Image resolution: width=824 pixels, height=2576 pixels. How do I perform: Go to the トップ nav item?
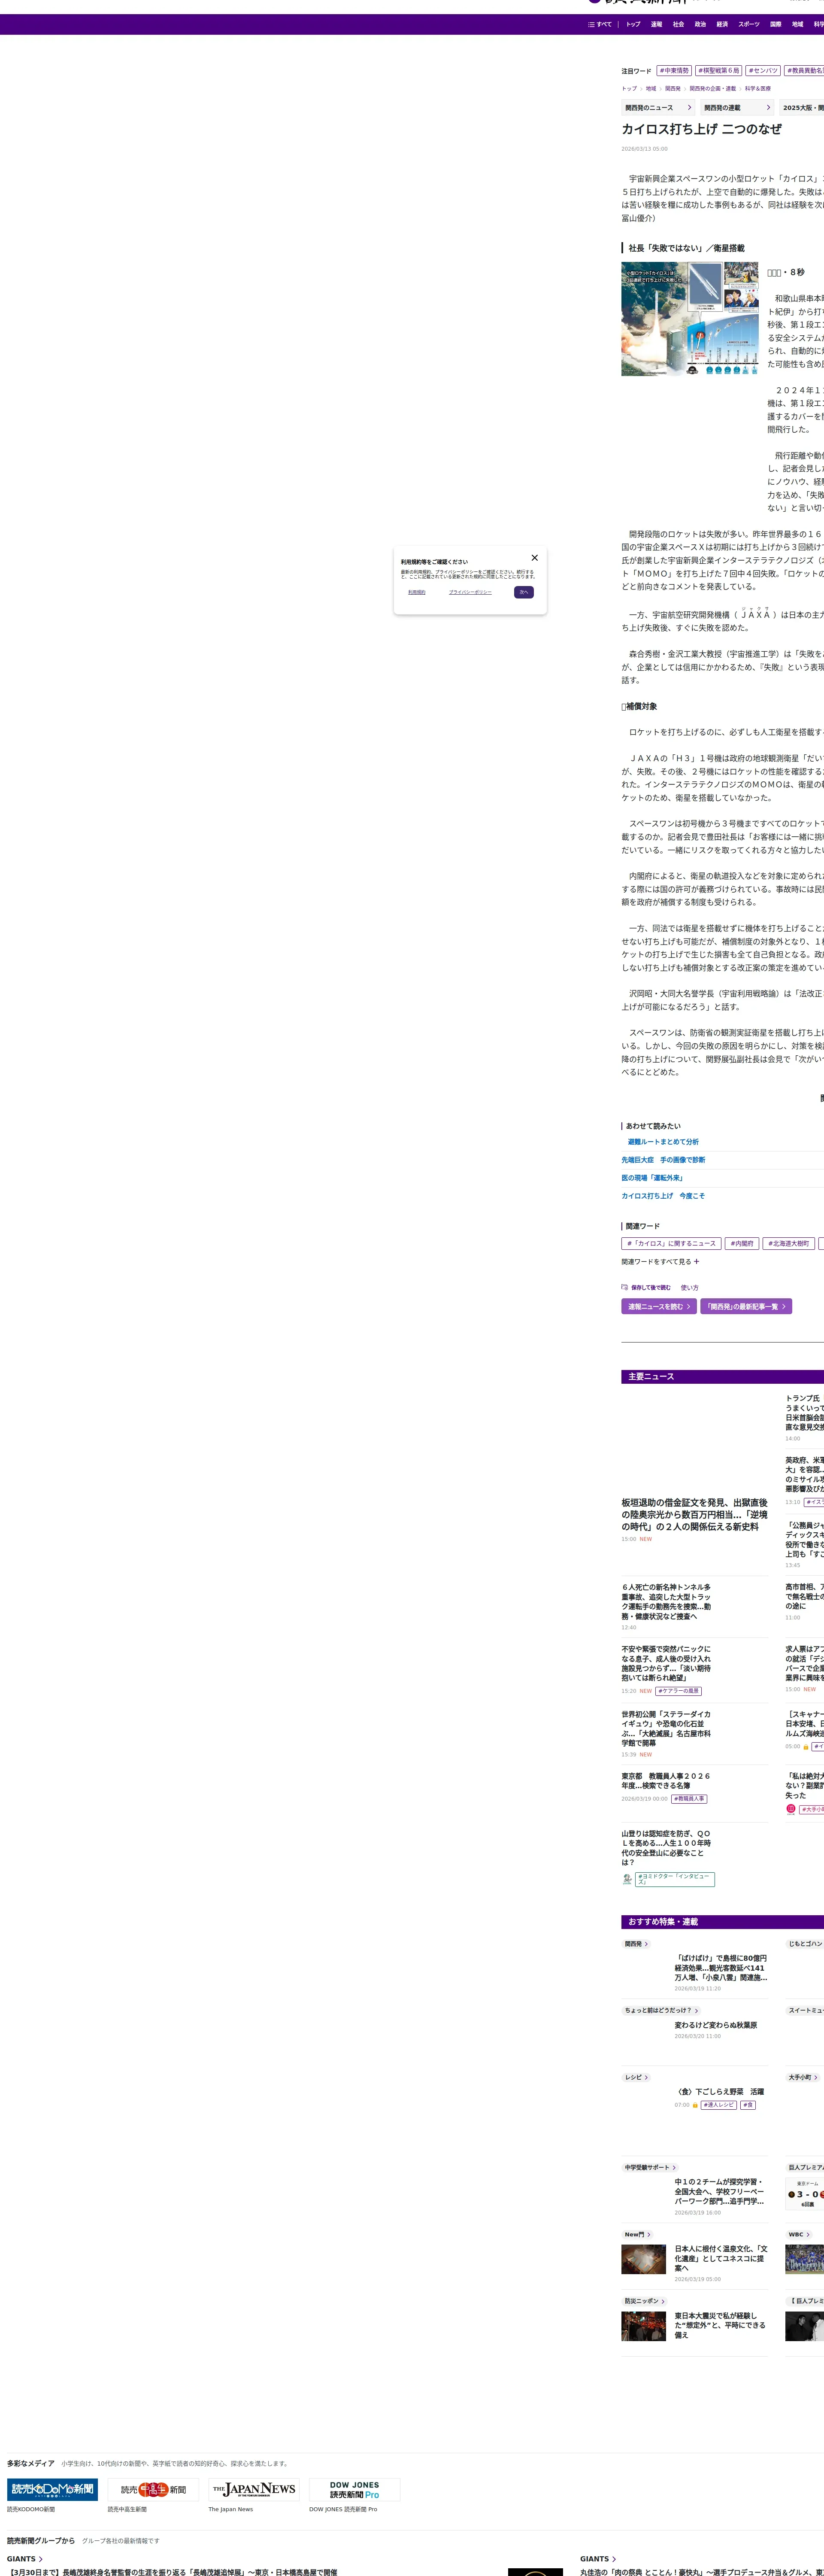click(633, 24)
